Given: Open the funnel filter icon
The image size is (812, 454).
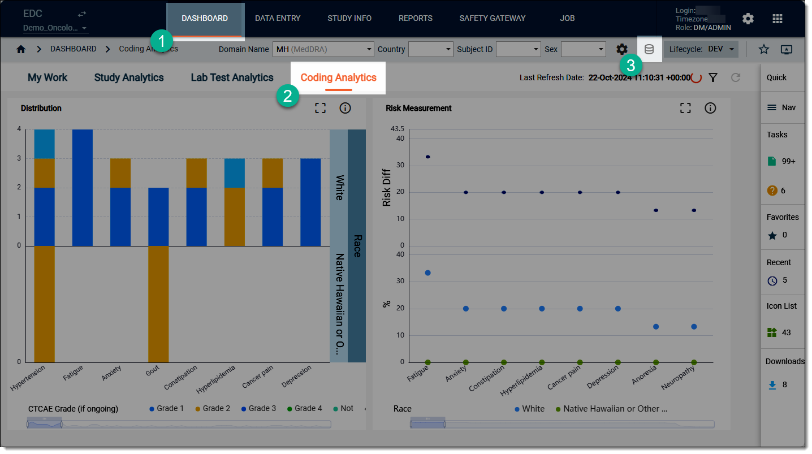Looking at the screenshot, I should point(713,77).
